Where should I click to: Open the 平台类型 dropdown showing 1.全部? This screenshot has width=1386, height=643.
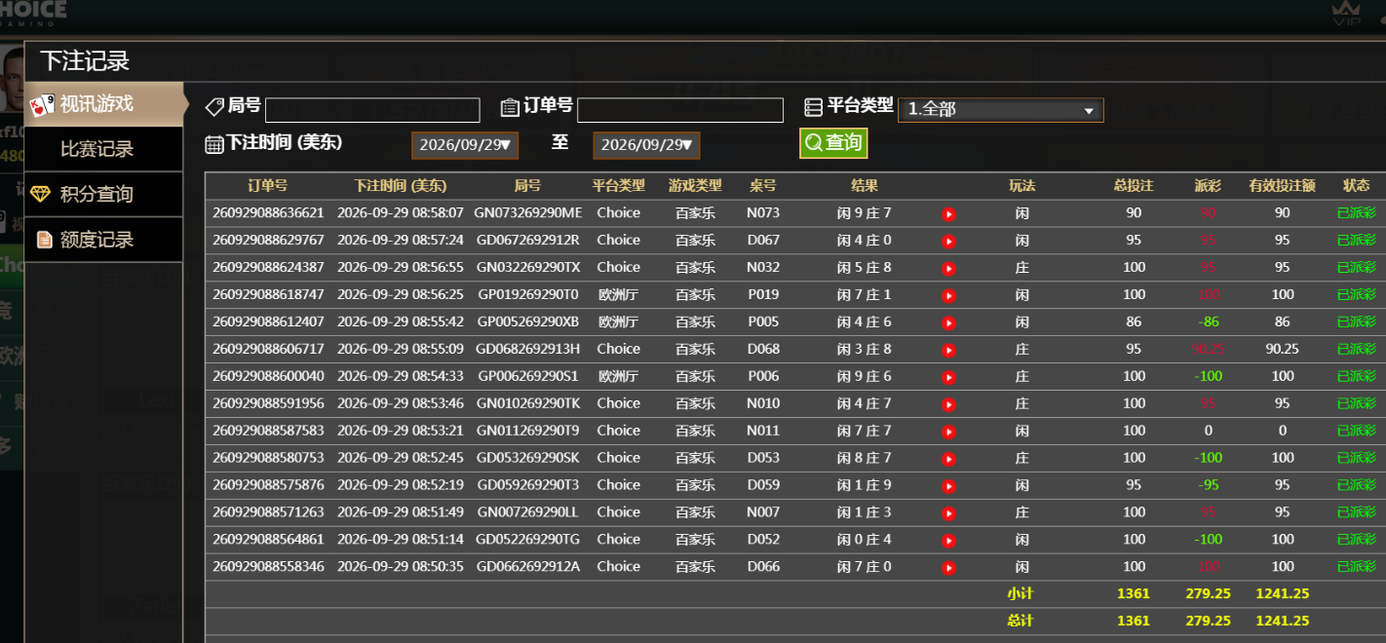tap(1001, 110)
